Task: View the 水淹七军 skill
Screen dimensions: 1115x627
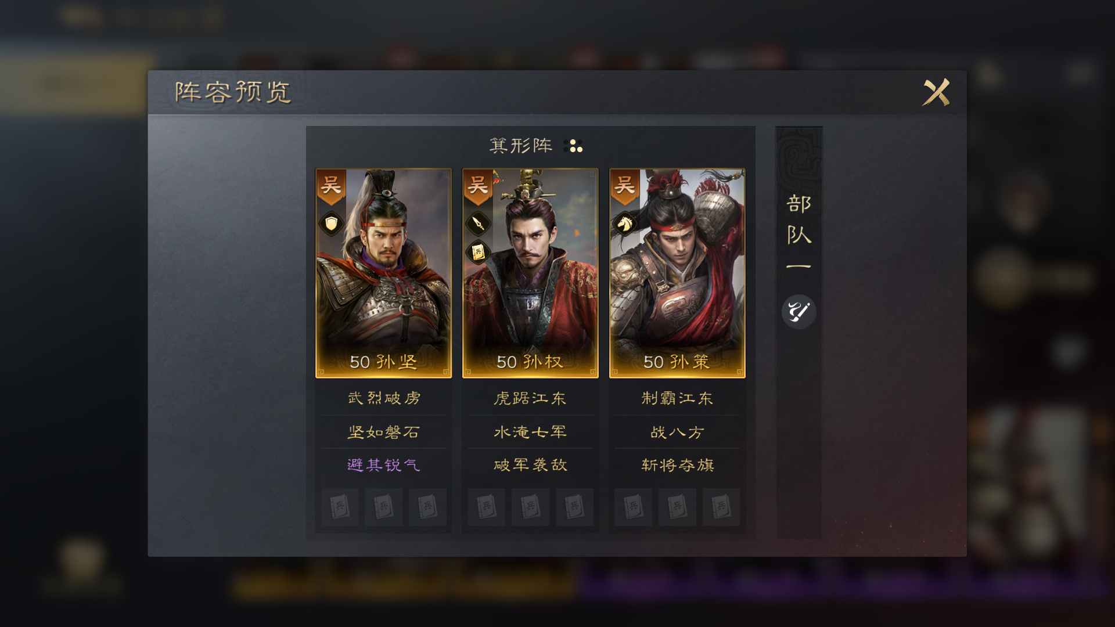Action: click(530, 432)
